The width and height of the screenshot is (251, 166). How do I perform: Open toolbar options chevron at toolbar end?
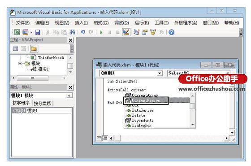click(241, 32)
